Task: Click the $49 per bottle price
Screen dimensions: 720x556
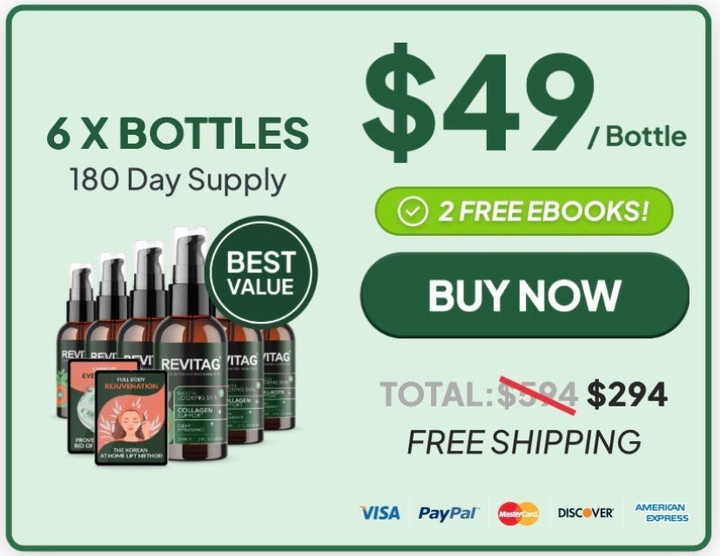Action: pos(524,104)
